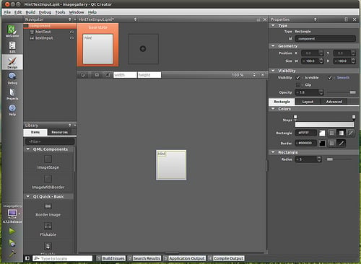Switch to the Layout tab
Image resolution: width=361 pixels, height=264 pixels.
[308, 102]
